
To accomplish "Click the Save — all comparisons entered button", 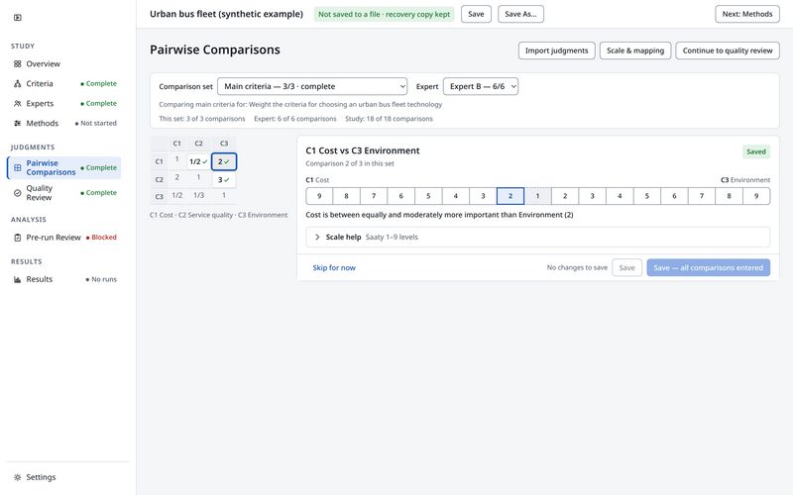I will coord(708,267).
